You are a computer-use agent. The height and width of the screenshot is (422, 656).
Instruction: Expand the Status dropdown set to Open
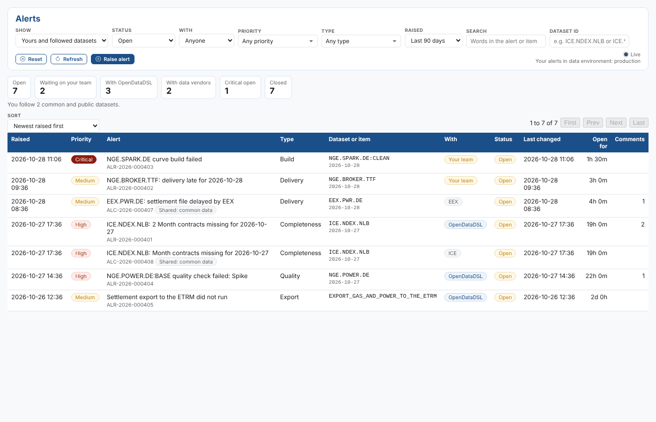[x=143, y=41]
